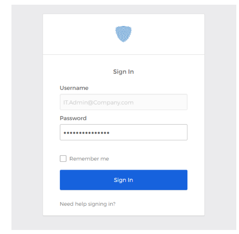Click the empty right end of the Password field
239x234 pixels.
tap(168, 132)
